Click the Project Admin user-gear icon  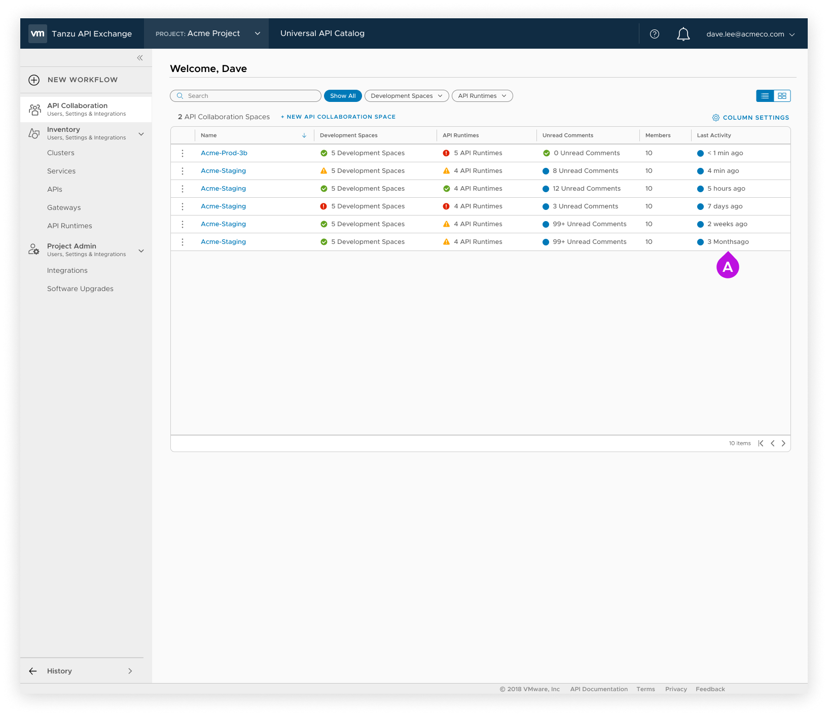(x=34, y=249)
